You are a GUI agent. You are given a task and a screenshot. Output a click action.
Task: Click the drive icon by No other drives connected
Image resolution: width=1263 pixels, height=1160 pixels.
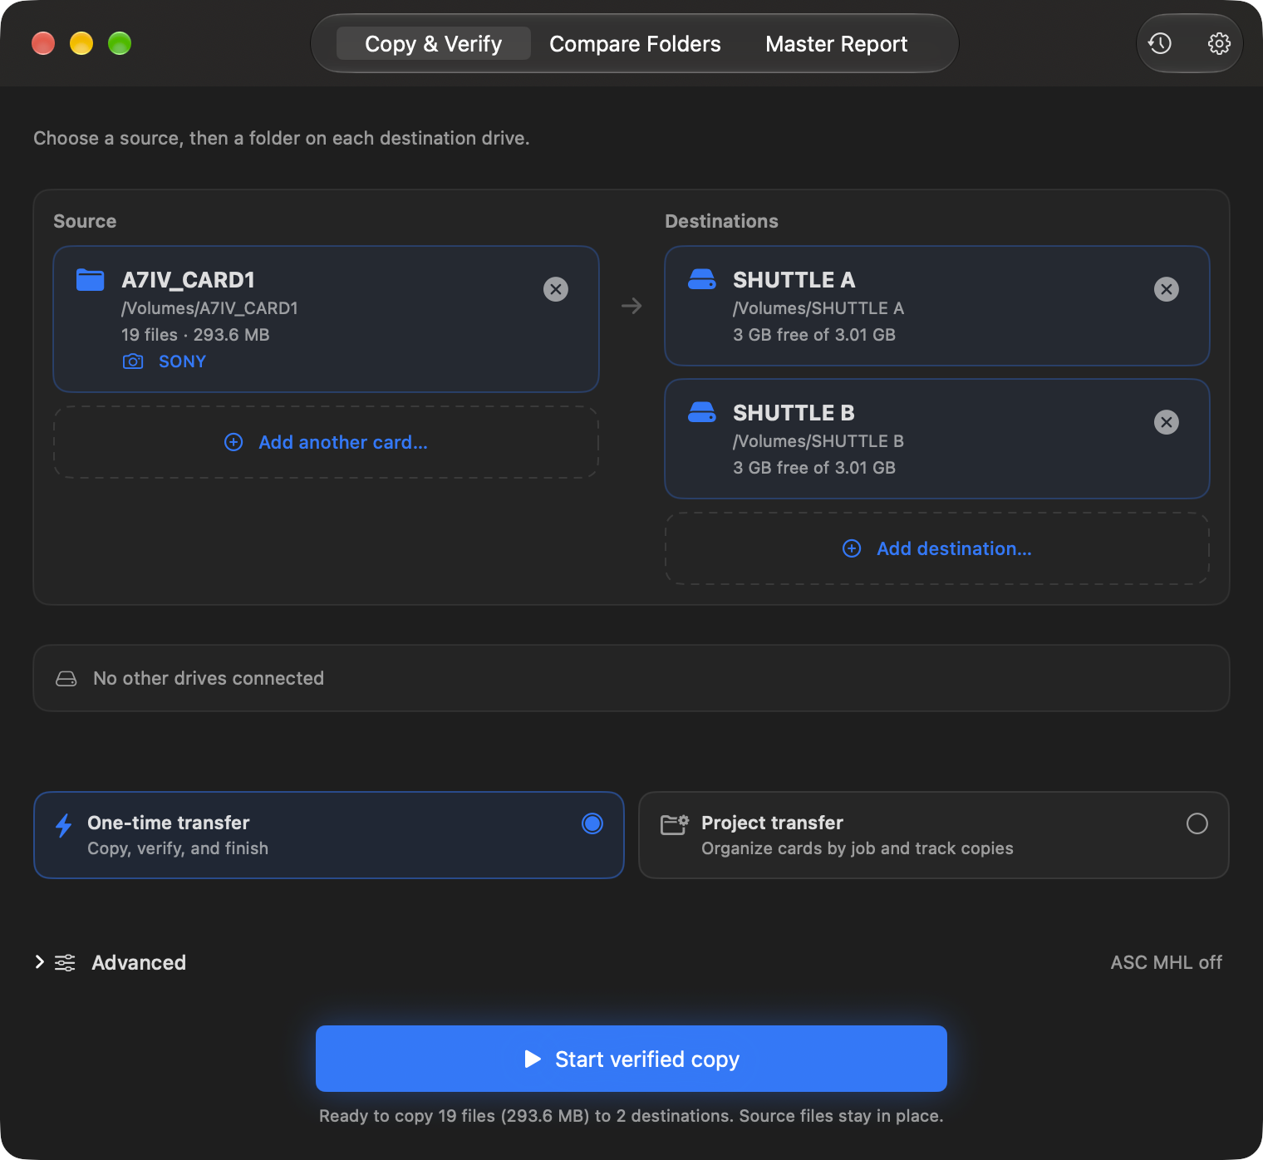pyautogui.click(x=66, y=679)
